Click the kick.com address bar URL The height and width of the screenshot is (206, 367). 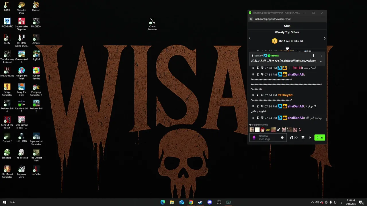[x=273, y=19]
